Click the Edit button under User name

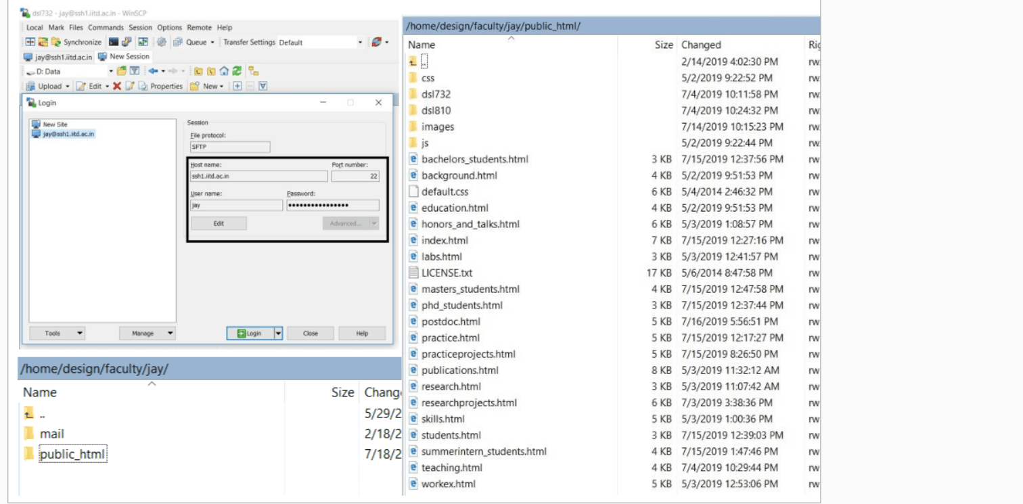tap(219, 223)
